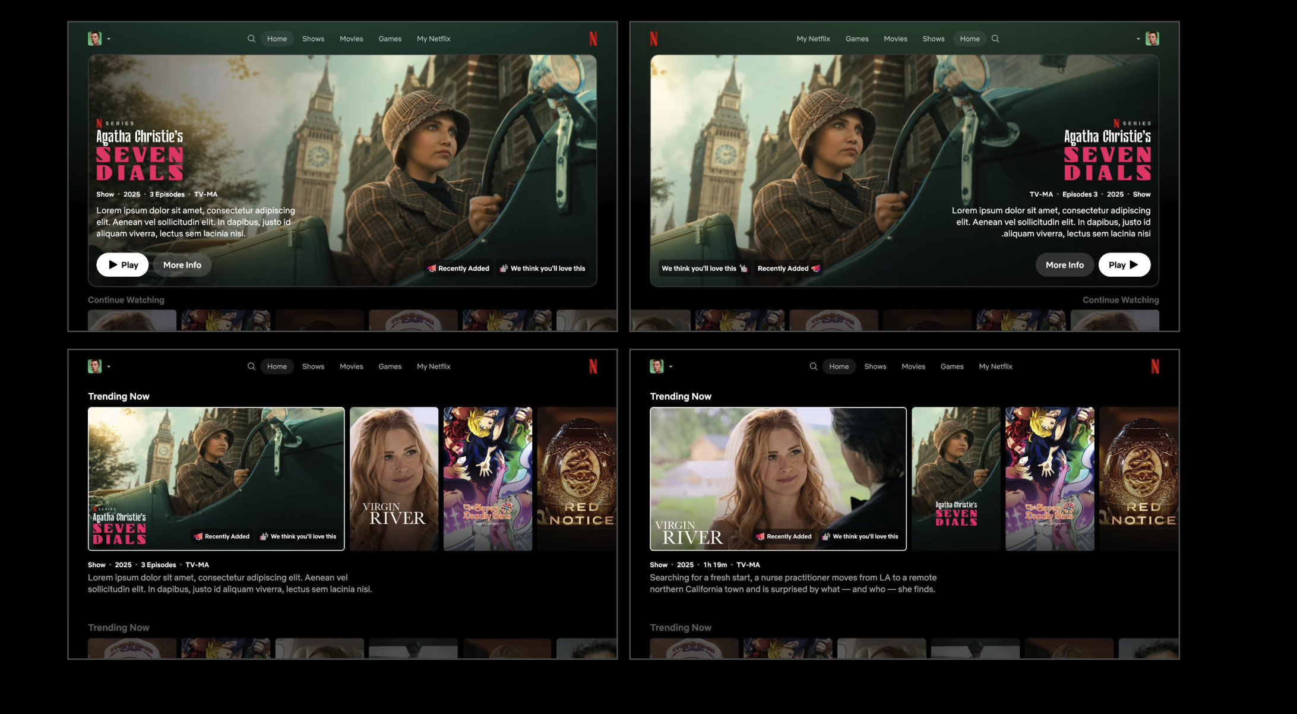The height and width of the screenshot is (714, 1297).
Task: Open profile dropdown arrow in bottom-left mockup
Action: pos(109,367)
